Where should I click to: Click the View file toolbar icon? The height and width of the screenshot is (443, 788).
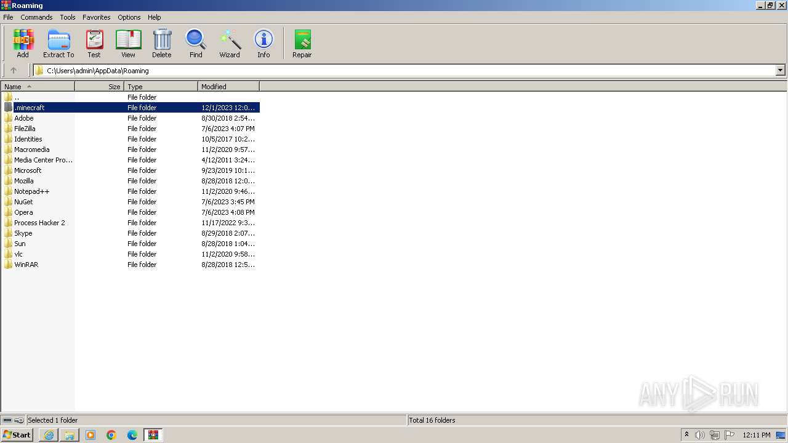click(128, 44)
